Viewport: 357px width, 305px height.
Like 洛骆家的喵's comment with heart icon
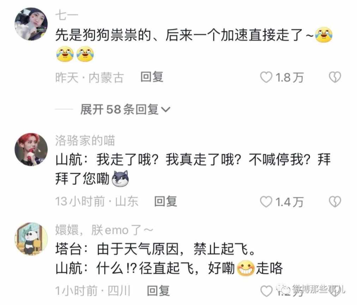point(266,202)
